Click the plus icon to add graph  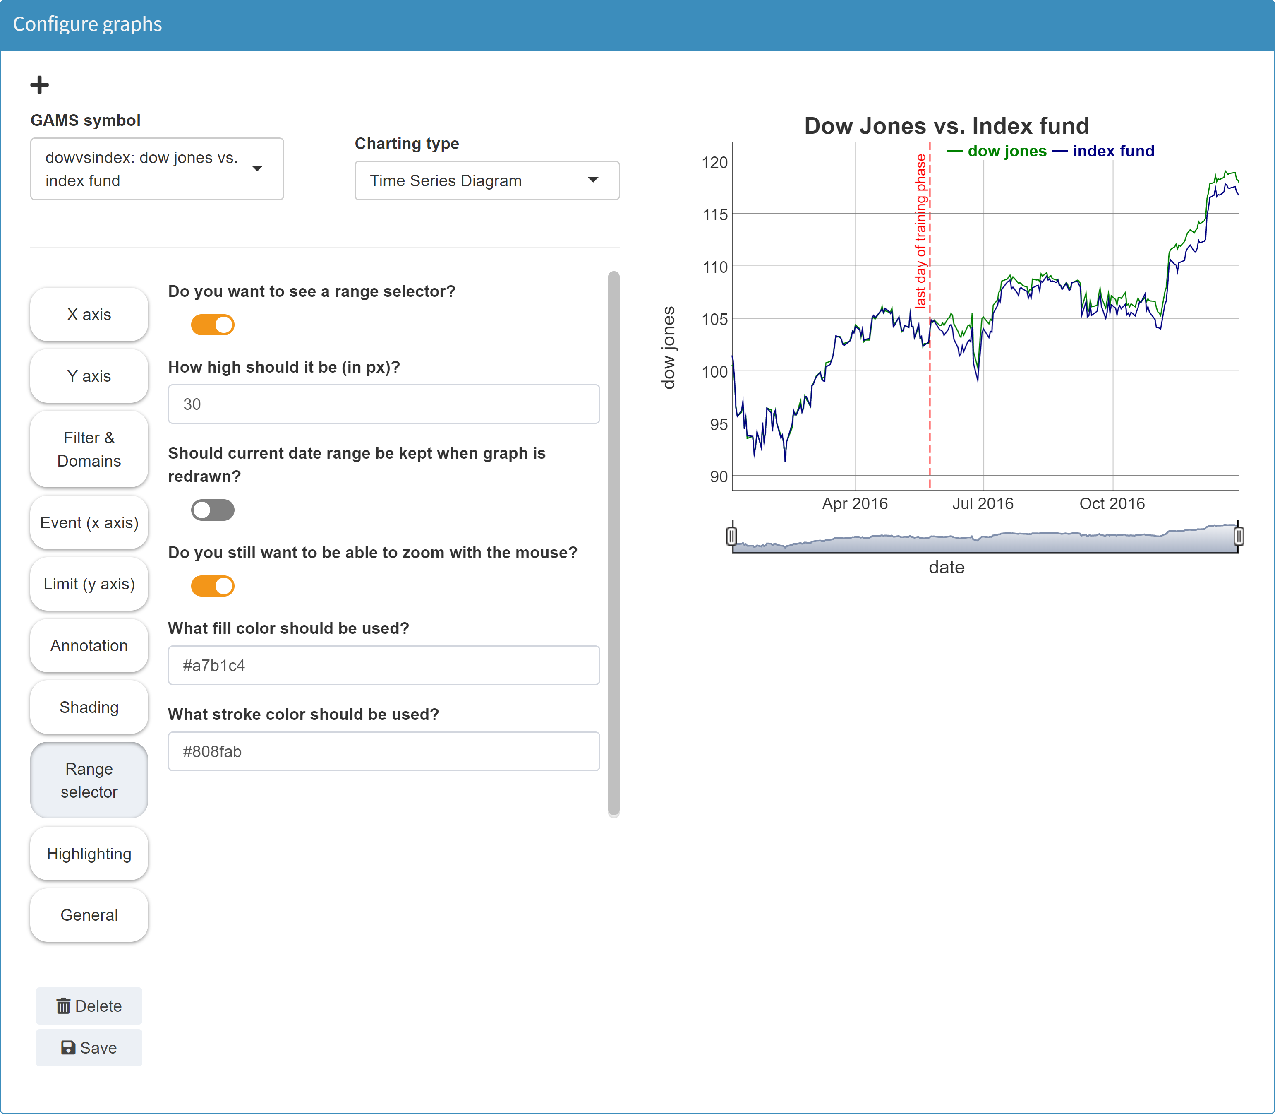[39, 84]
